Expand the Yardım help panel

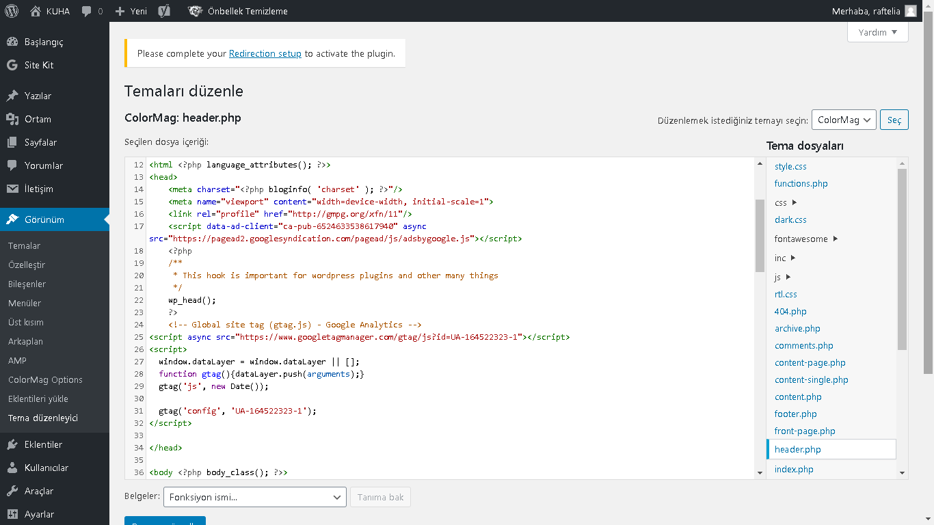878,32
